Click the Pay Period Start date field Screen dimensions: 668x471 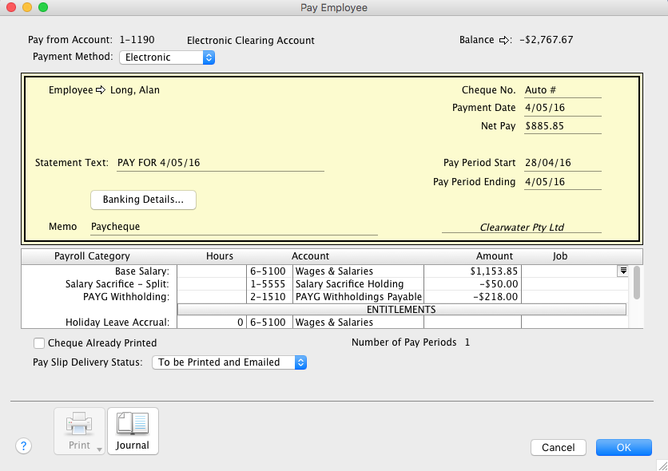coord(562,163)
